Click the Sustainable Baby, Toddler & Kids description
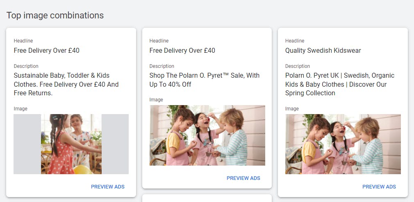The height and width of the screenshot is (202, 414). coord(66,84)
